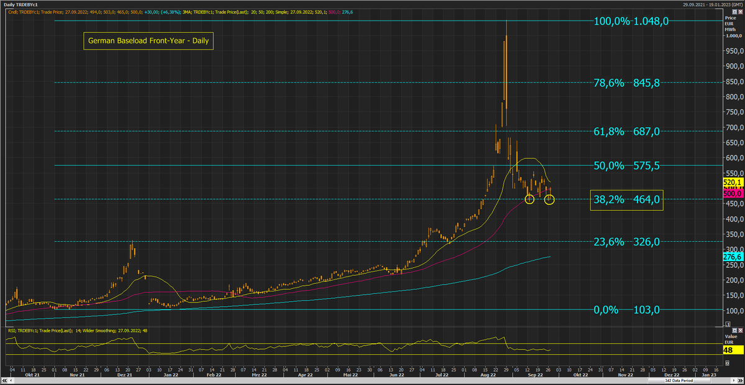Select the 78,6% 845,8 Fibonacci label
This screenshot has width=745, height=385.
pyautogui.click(x=626, y=83)
